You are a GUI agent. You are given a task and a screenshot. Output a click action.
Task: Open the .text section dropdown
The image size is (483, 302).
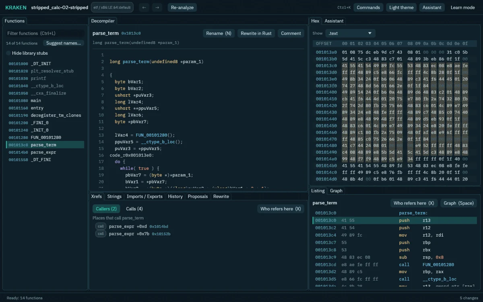click(350, 33)
